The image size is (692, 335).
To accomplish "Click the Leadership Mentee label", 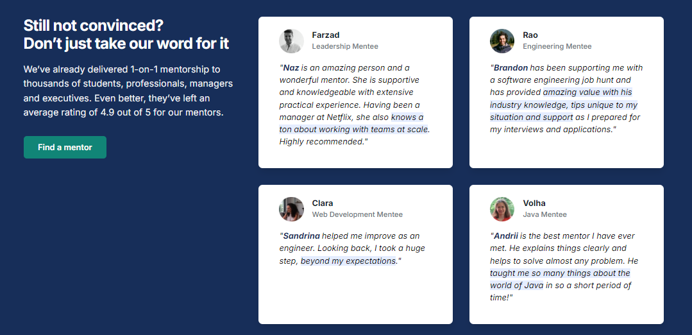I will pyautogui.click(x=345, y=46).
